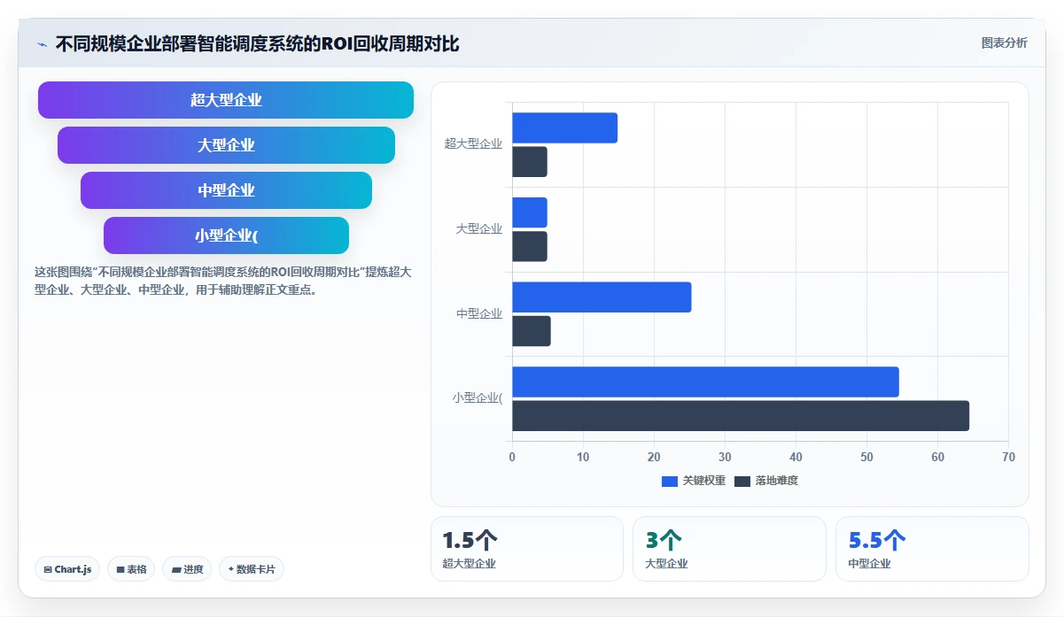Select the 超大型企业 funnel bar
The height and width of the screenshot is (617, 1064).
pos(226,100)
